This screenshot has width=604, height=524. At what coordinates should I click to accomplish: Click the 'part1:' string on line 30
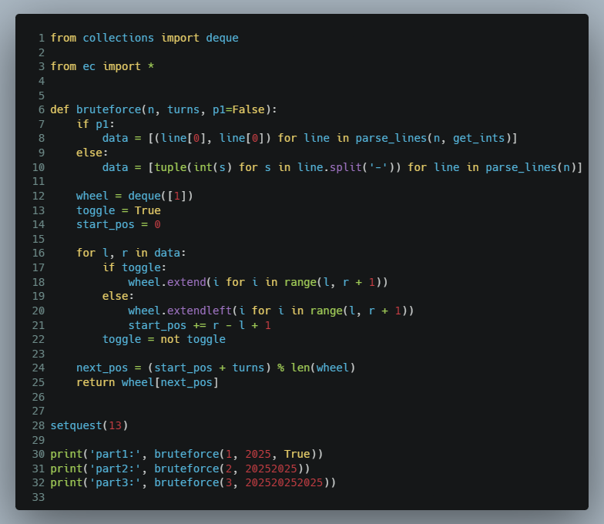click(x=116, y=454)
